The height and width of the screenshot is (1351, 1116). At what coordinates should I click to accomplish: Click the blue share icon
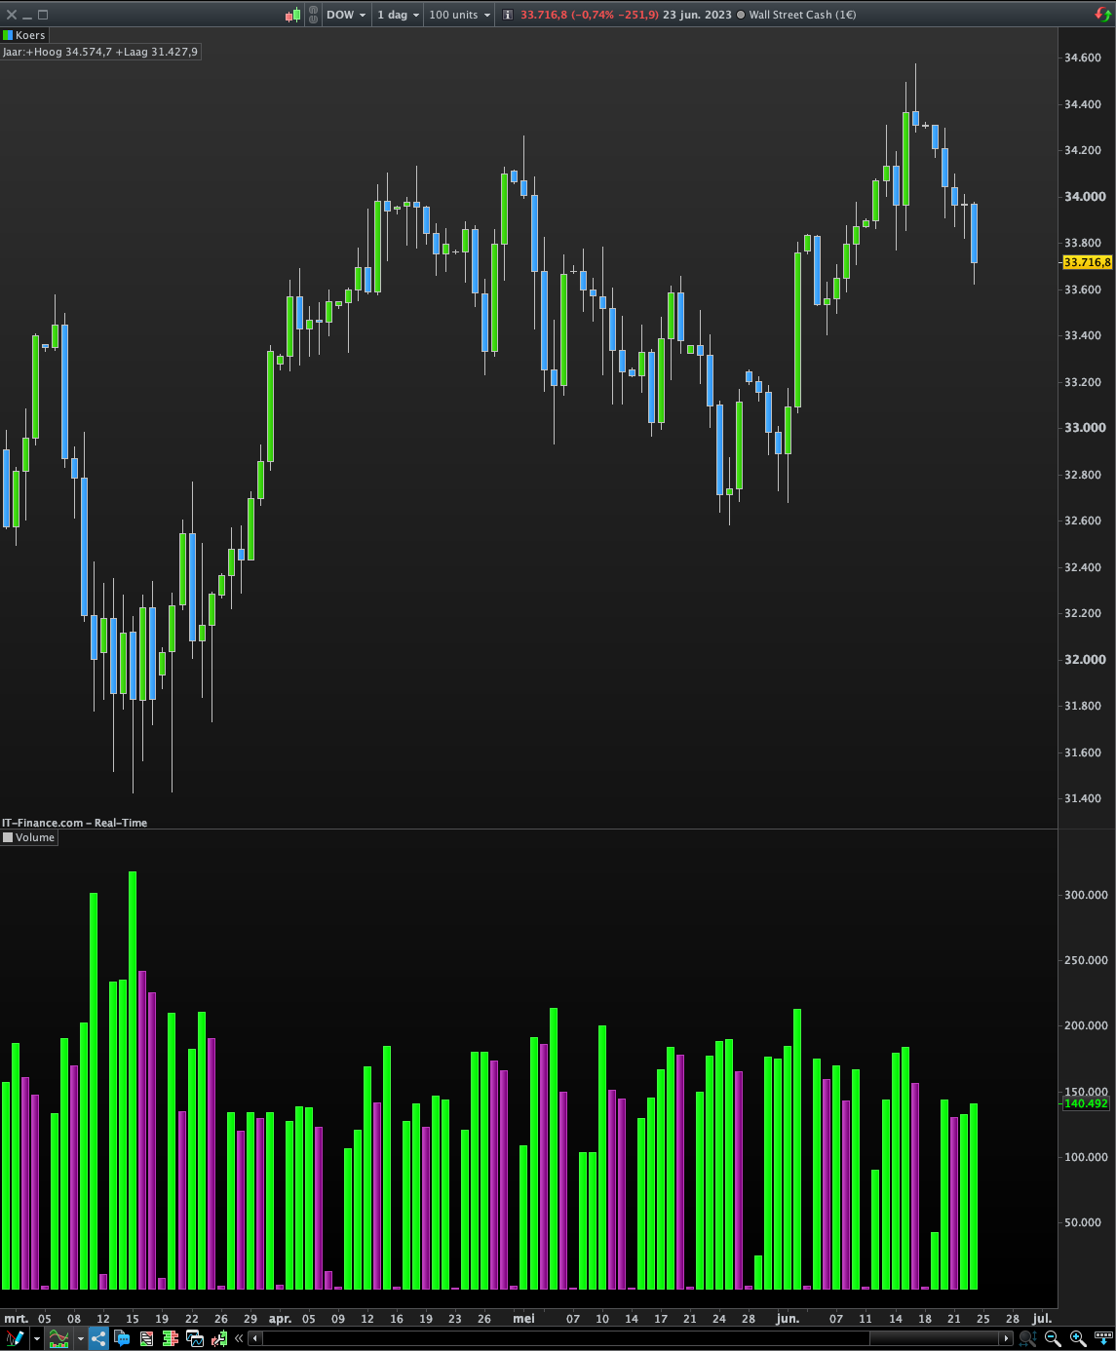point(98,1338)
